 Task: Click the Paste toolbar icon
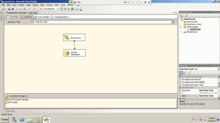[24, 9]
